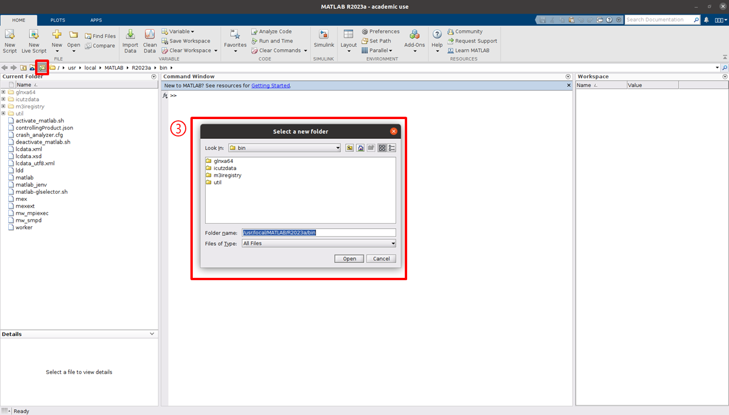Screen dimensions: 729x415
Task: Click Set Path
Action: [x=376, y=41]
